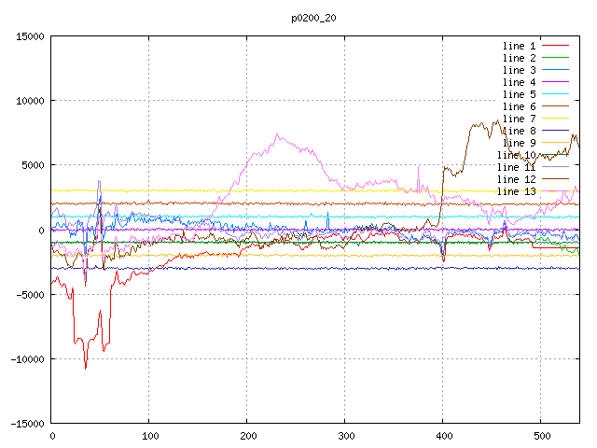
Task: Select the cyan line 5 legend sample
Action: [x=555, y=94]
